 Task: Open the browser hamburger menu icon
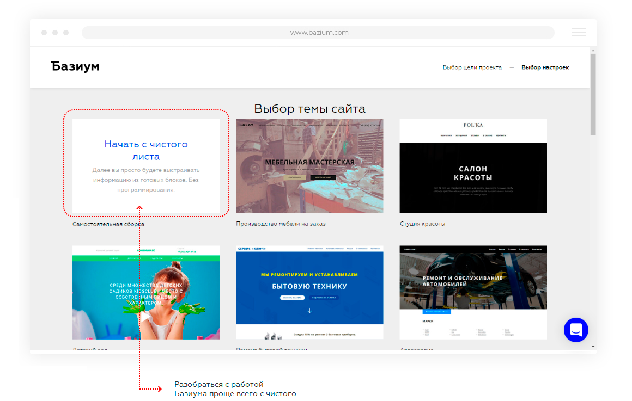[578, 32]
